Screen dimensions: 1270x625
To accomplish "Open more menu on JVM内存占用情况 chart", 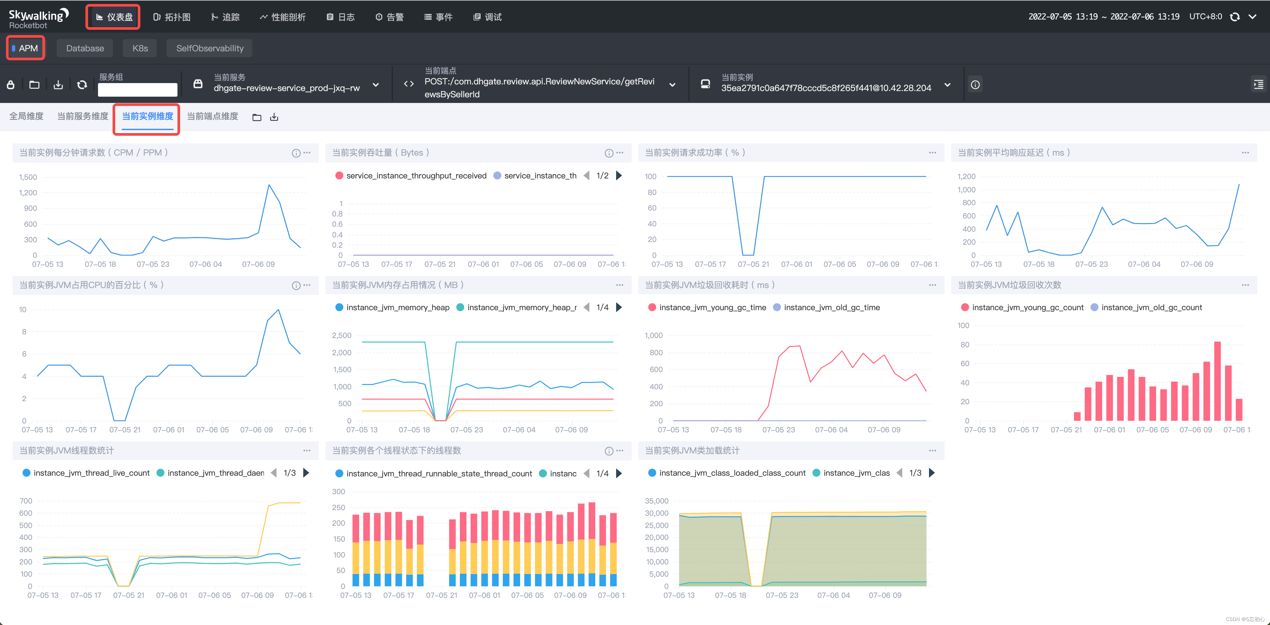I will (620, 285).
